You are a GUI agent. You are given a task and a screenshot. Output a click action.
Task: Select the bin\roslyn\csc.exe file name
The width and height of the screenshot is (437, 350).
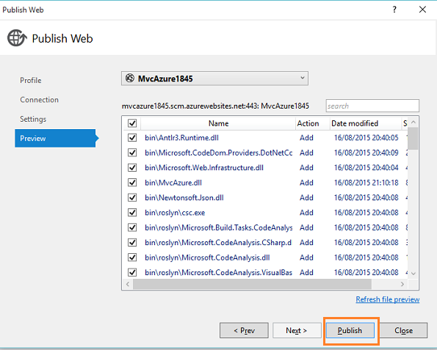click(175, 213)
